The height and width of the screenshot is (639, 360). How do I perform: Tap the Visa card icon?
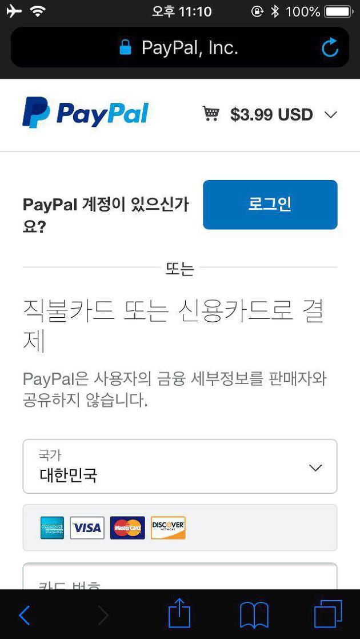coord(87,528)
